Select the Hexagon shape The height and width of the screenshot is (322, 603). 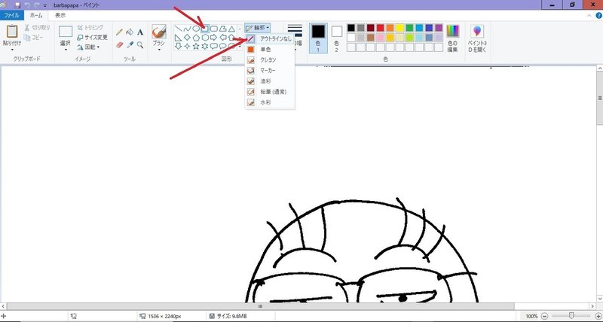[x=205, y=38]
